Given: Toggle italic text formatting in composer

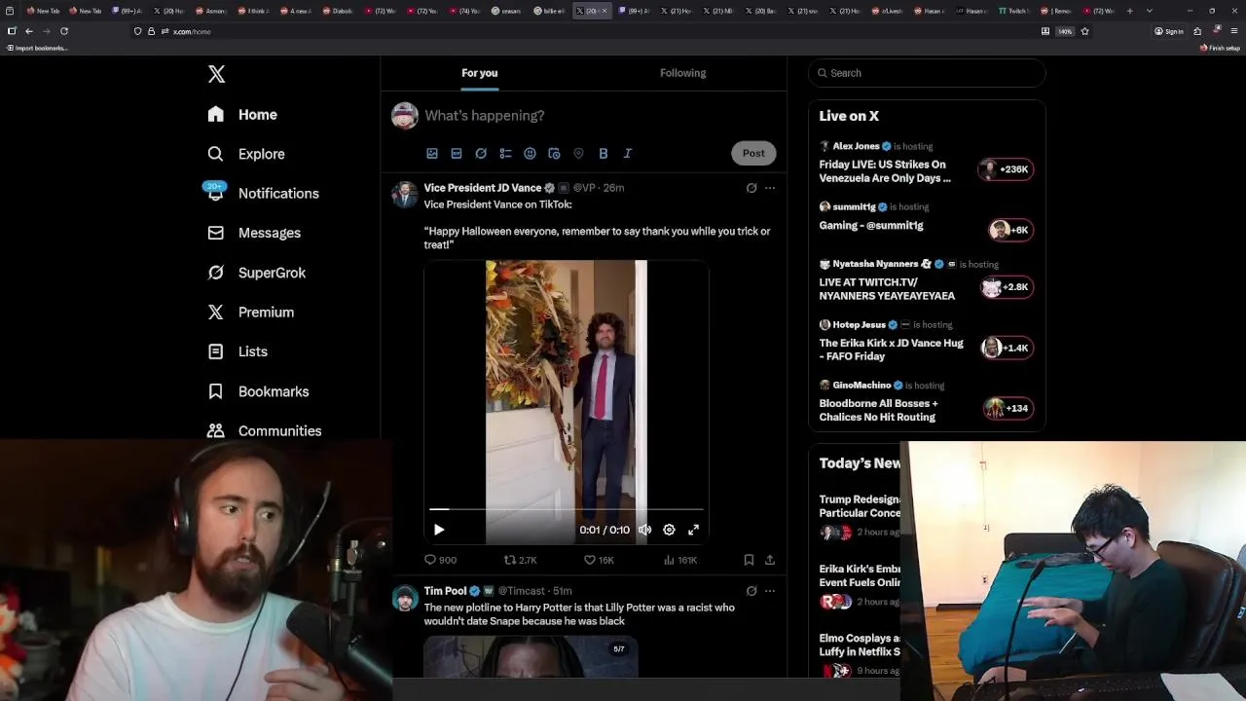Looking at the screenshot, I should click(627, 153).
